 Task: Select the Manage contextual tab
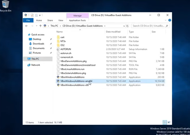[77, 16]
